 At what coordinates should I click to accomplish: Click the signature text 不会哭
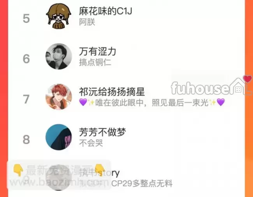point(91,143)
